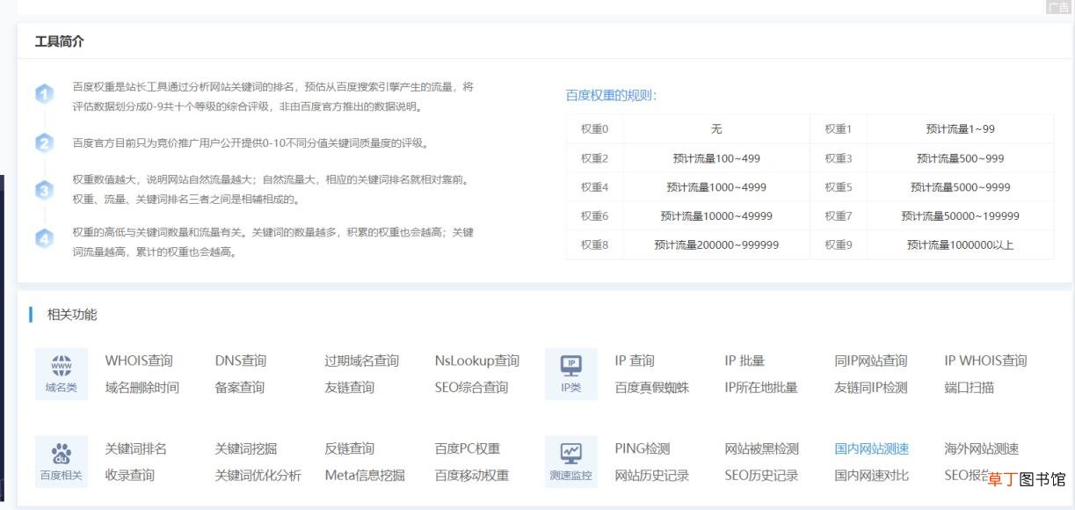Open 收录查询 link

(130, 475)
